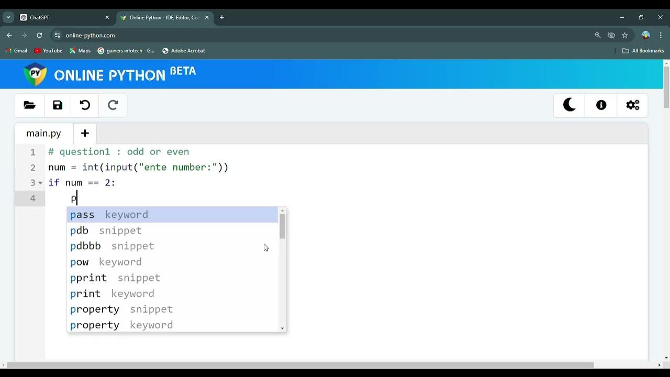Open the Maps bookmark
The image size is (670, 377).
pos(80,51)
